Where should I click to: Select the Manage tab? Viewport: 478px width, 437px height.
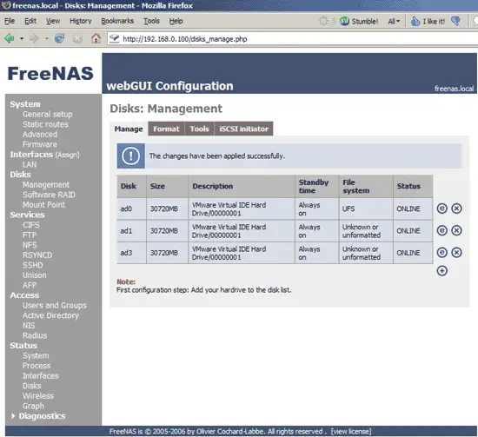129,129
